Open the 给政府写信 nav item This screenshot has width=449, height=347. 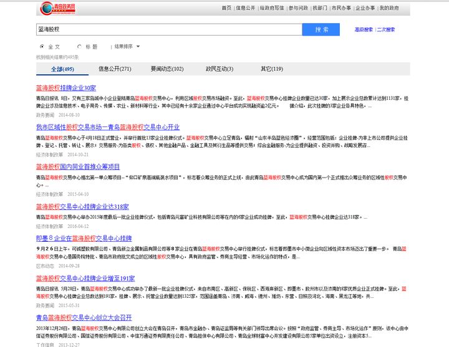(x=272, y=8)
